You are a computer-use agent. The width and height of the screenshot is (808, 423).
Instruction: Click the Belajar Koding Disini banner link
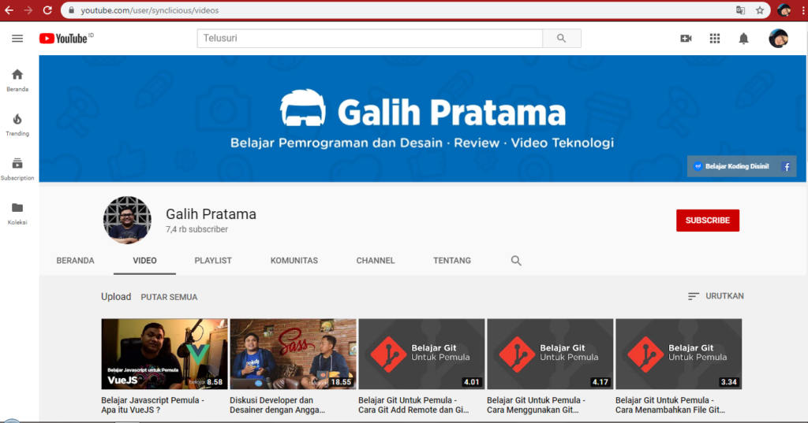coord(731,166)
